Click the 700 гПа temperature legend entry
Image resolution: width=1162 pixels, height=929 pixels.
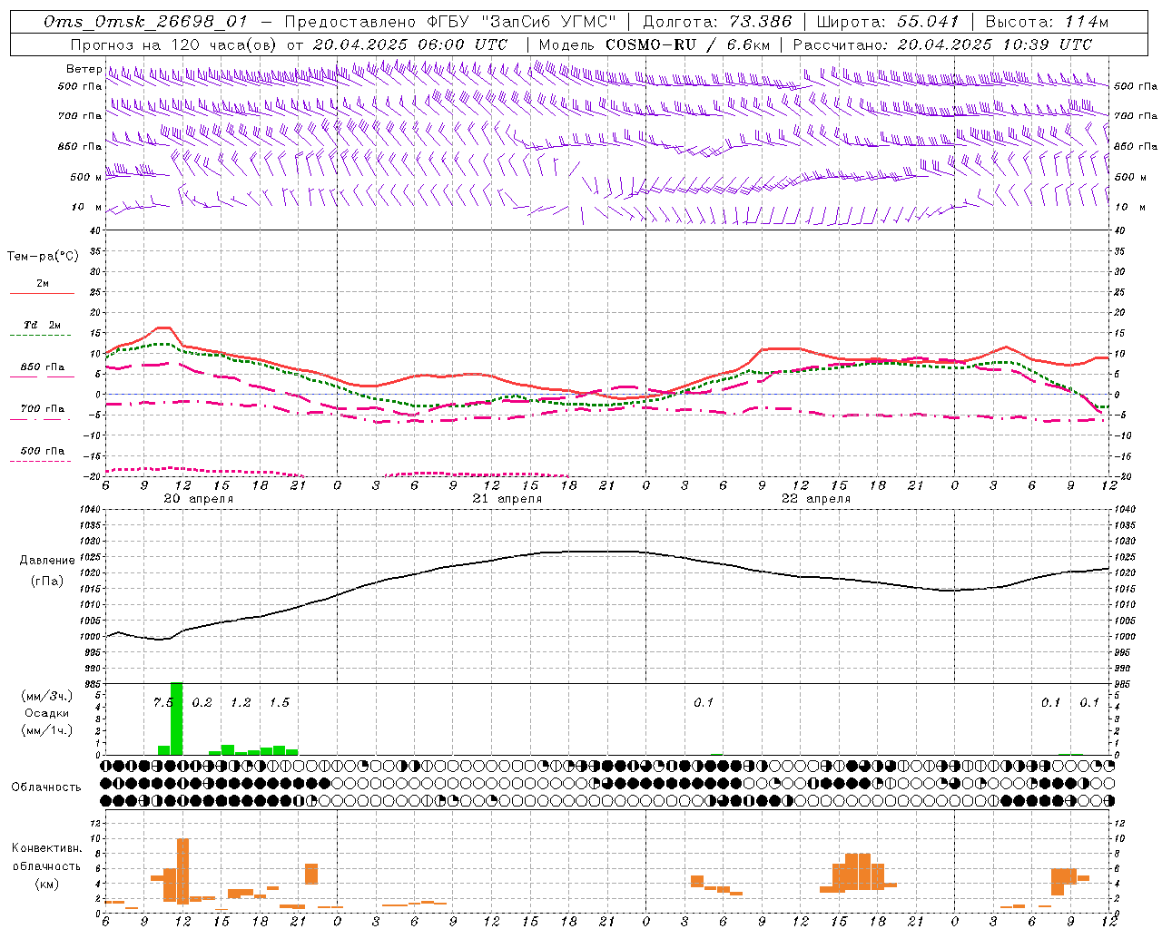pyautogui.click(x=43, y=408)
